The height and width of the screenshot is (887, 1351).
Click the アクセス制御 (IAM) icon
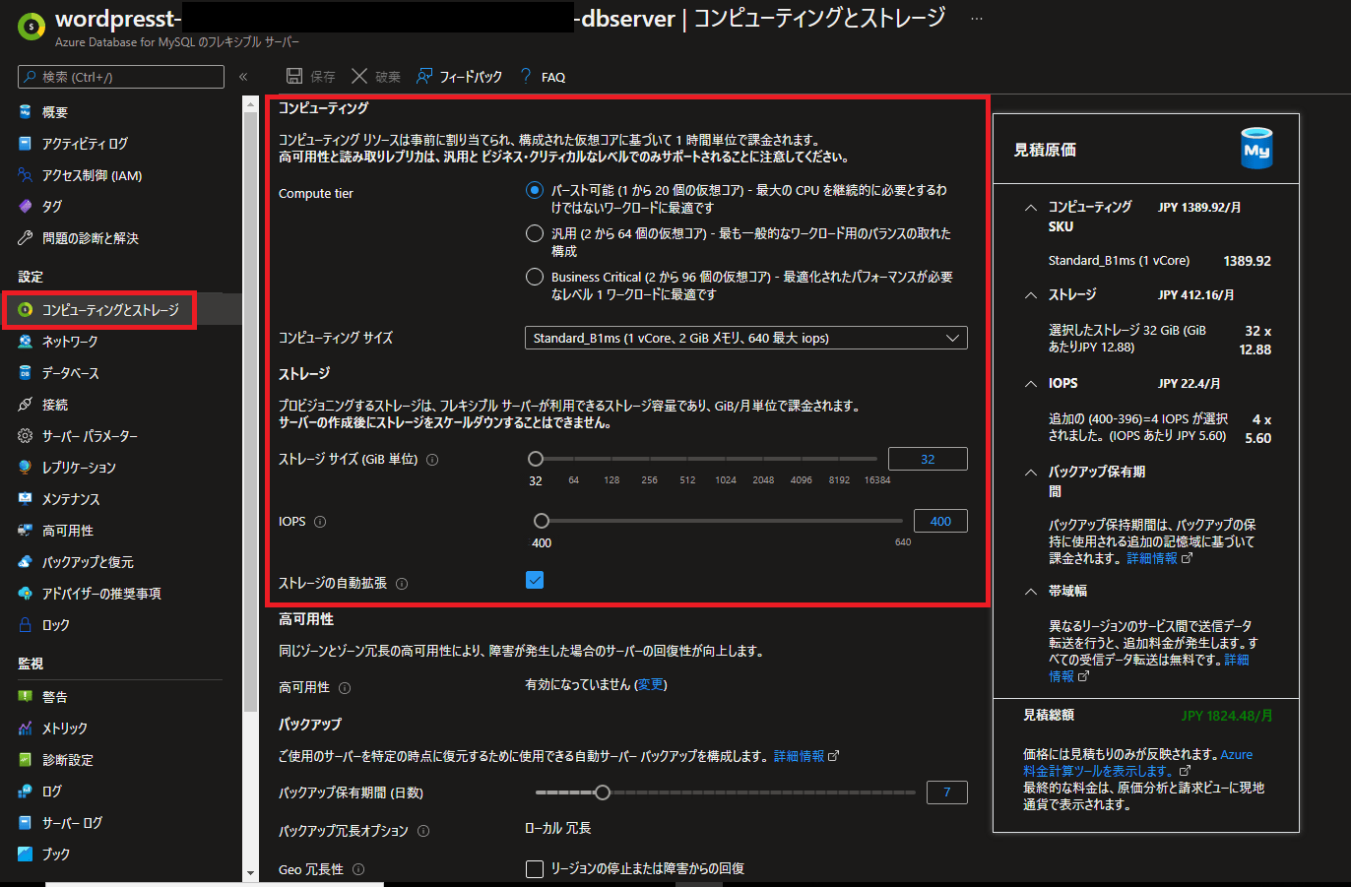point(26,175)
